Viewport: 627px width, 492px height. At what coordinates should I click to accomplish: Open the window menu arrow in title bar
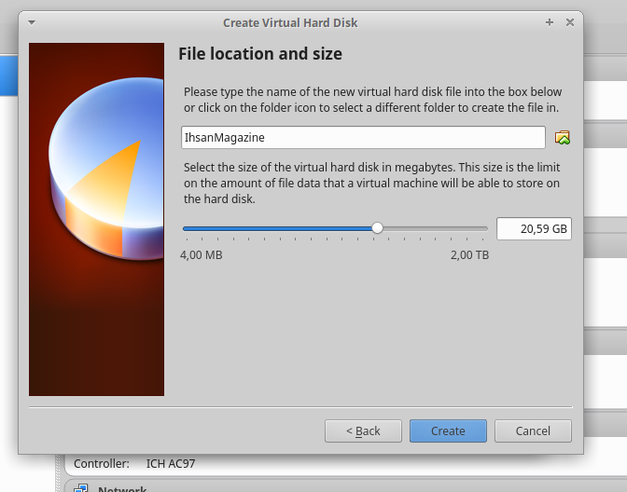pyautogui.click(x=32, y=22)
